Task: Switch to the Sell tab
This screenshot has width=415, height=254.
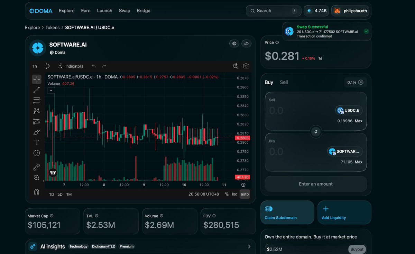Action: point(284,82)
